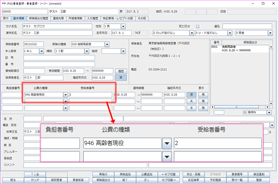
Task: Open the 連絡先等 tab
Action: click(59, 18)
